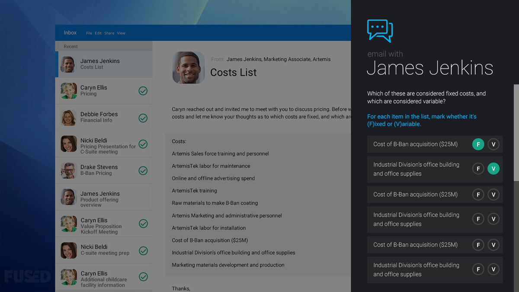The width and height of the screenshot is (519, 292).
Task: Click the checkmark on Caryn Ellis Pricing email
Action: click(143, 91)
